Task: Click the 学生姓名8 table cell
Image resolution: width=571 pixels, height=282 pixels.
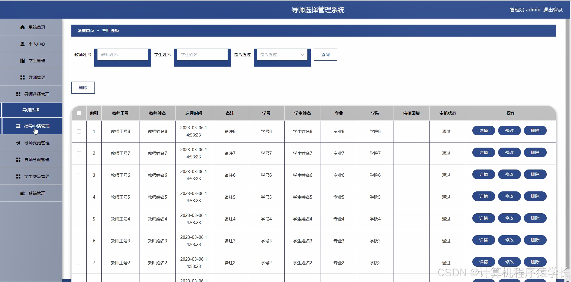Action: tap(303, 131)
